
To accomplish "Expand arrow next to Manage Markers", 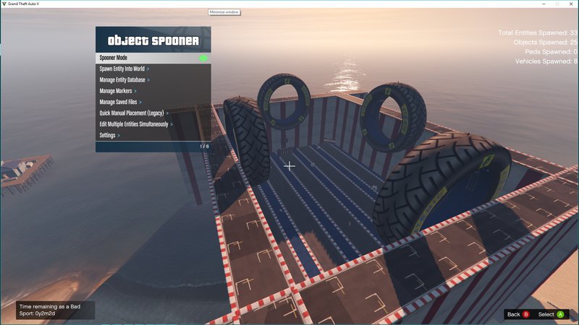I will (x=135, y=91).
